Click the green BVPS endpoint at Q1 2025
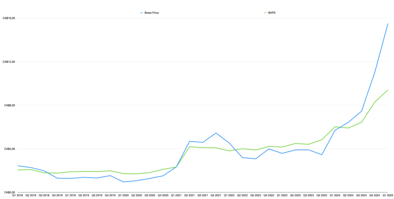 click(x=388, y=90)
